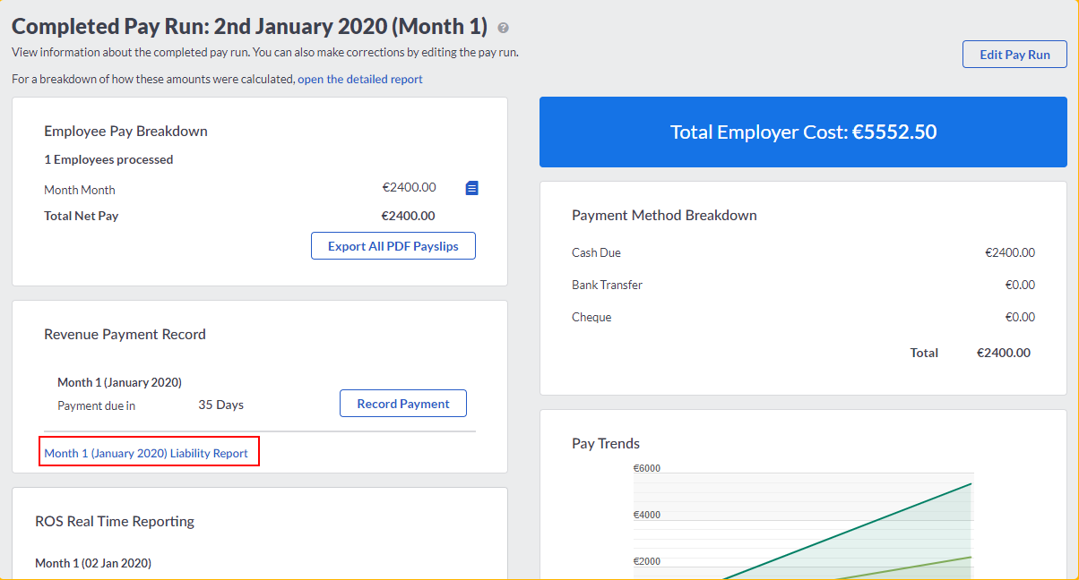
Task: Click the ROS Real Time Reporting heading
Action: tap(115, 521)
